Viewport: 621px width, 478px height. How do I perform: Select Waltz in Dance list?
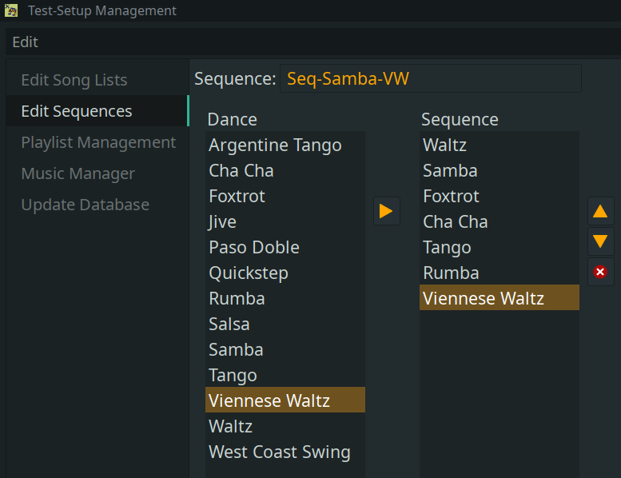[x=285, y=426]
